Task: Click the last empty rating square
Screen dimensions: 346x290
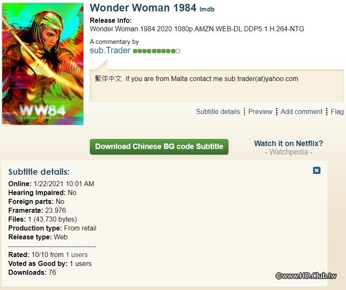Action: pyautogui.click(x=178, y=51)
